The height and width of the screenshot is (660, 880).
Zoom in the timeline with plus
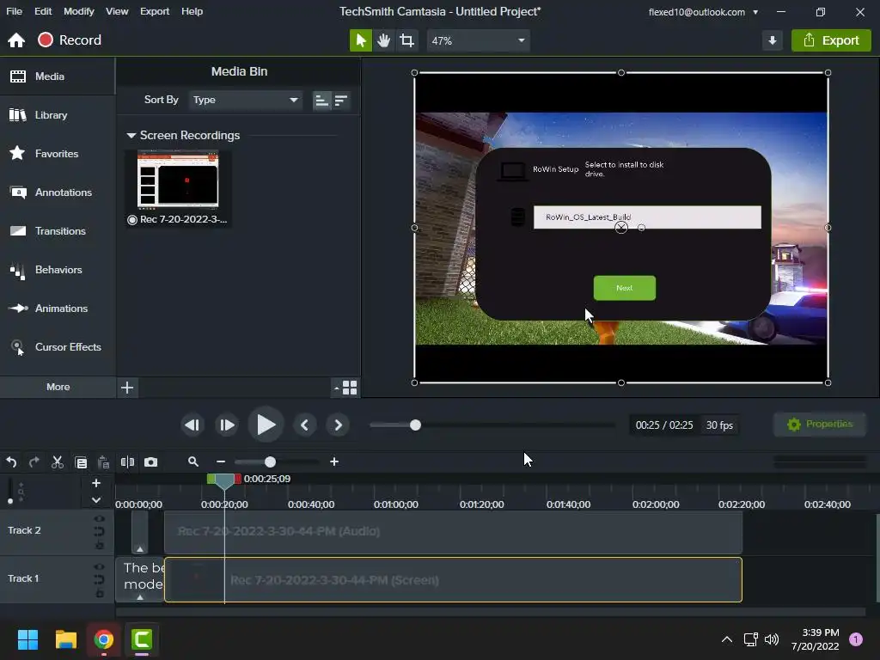pyautogui.click(x=334, y=461)
